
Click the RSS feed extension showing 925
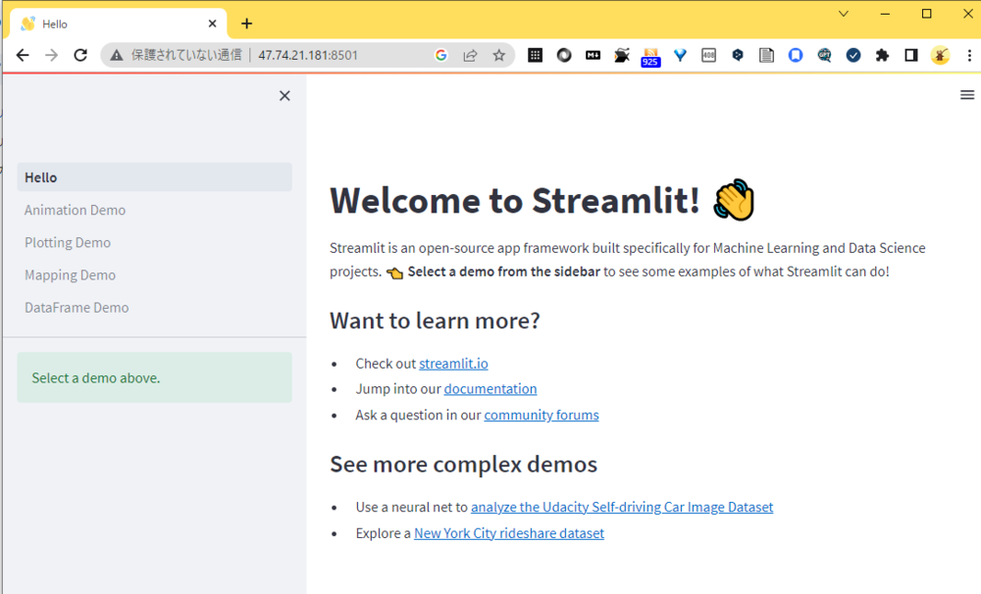click(650, 57)
